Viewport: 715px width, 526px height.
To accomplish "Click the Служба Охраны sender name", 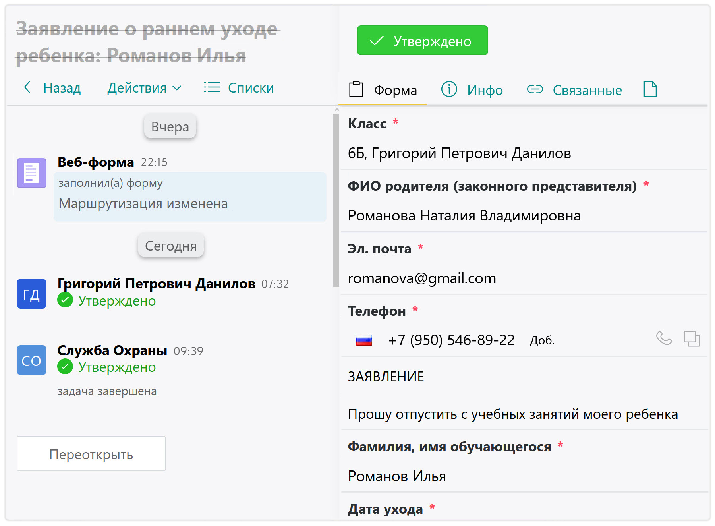I will tap(112, 350).
